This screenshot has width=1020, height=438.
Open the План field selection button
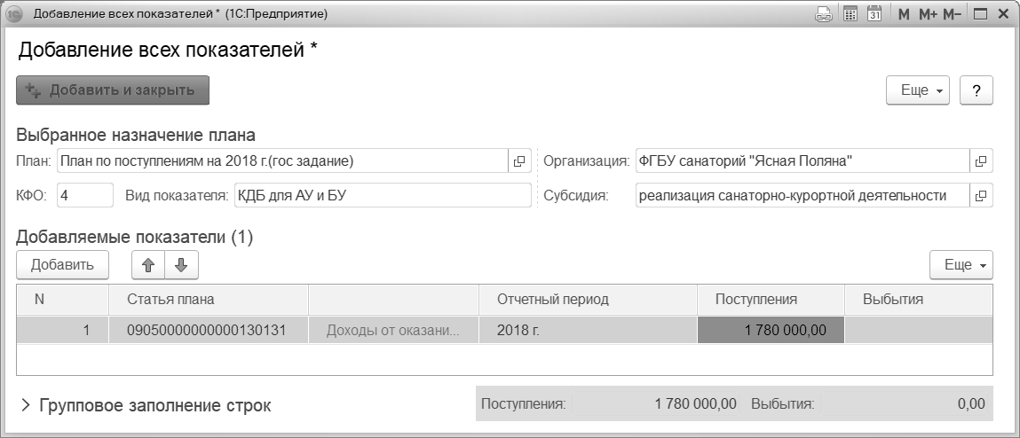click(x=519, y=161)
